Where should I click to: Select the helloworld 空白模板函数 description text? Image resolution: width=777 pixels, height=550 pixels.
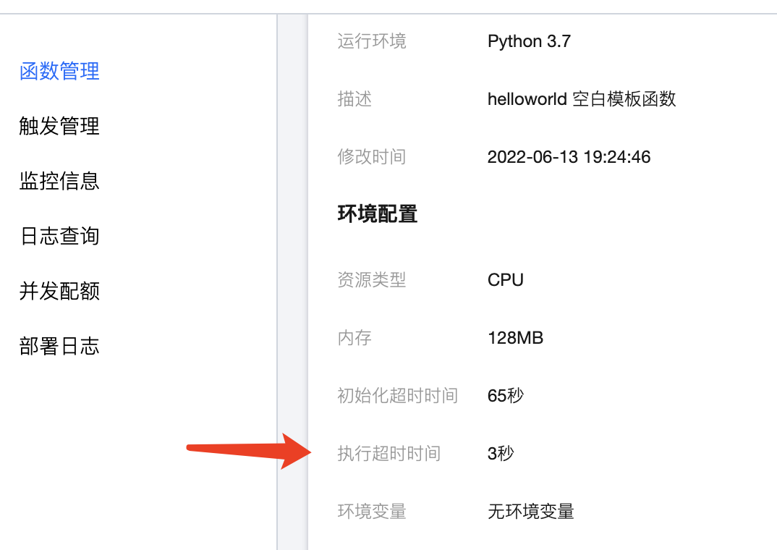tap(582, 99)
